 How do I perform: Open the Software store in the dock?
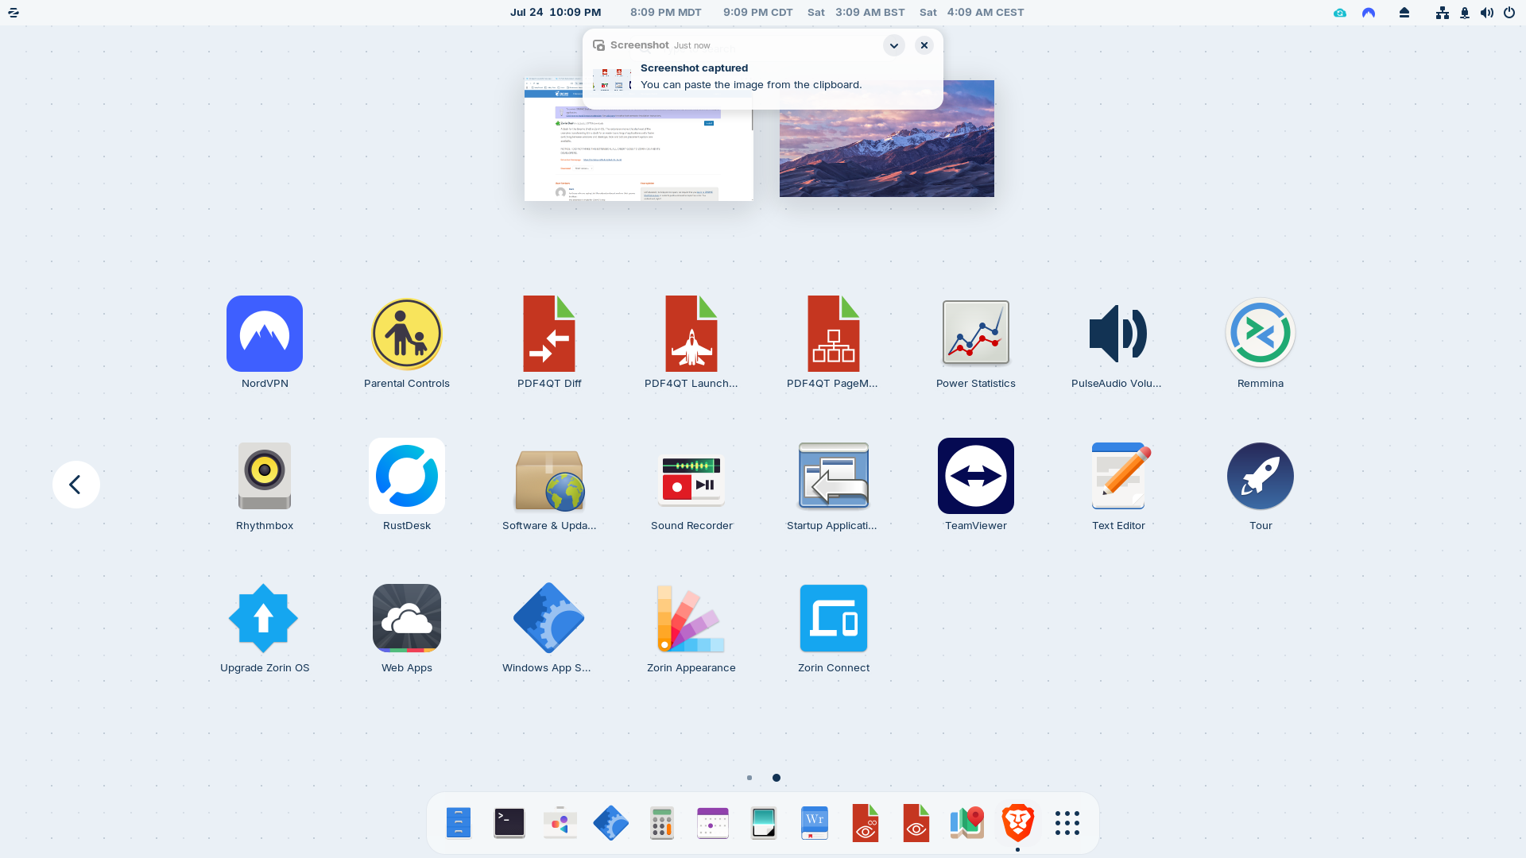click(x=560, y=823)
